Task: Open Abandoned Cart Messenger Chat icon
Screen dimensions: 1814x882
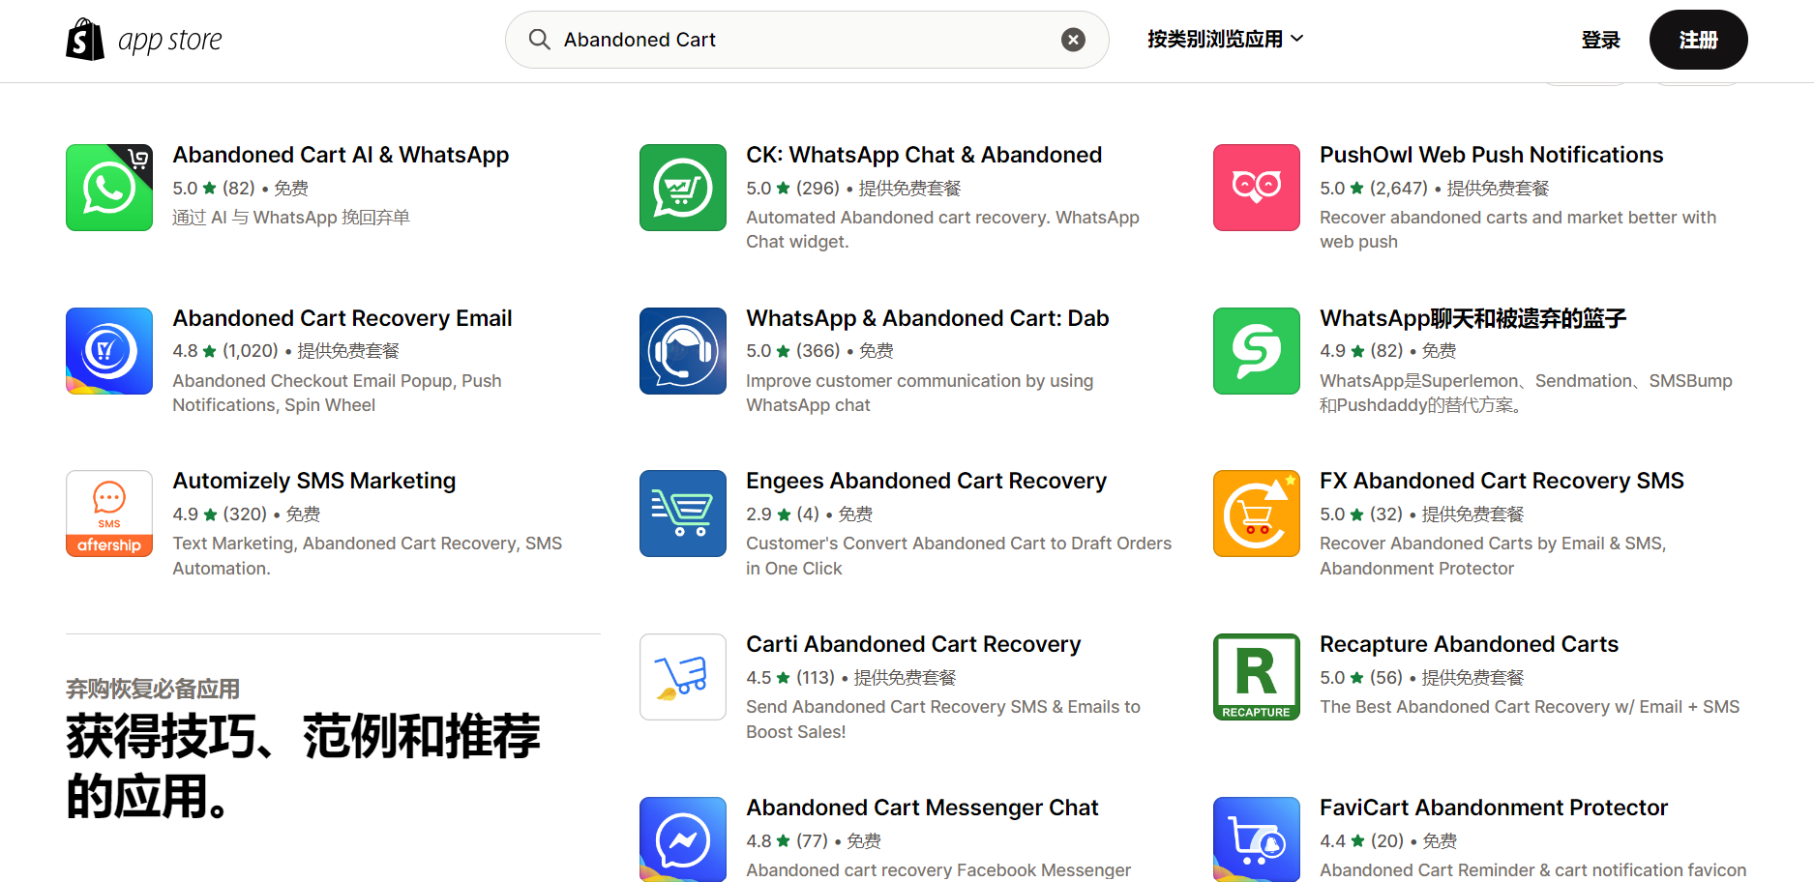Action: [683, 838]
